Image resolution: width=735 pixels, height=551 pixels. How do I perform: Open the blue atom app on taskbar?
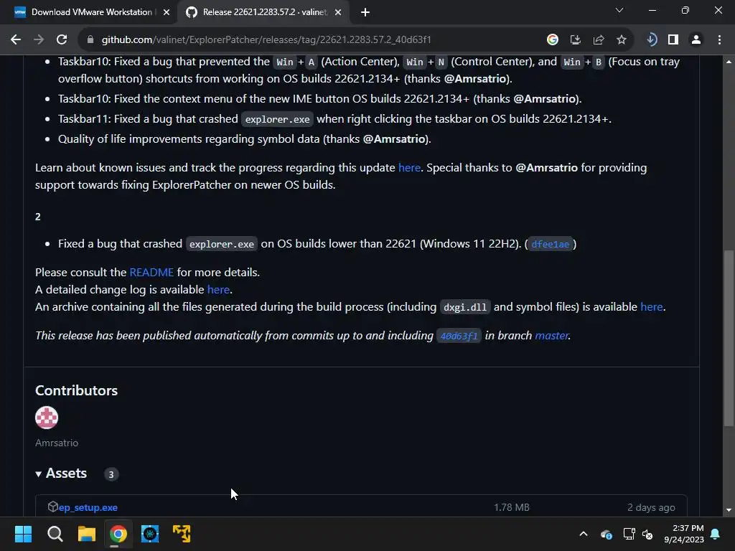click(150, 534)
